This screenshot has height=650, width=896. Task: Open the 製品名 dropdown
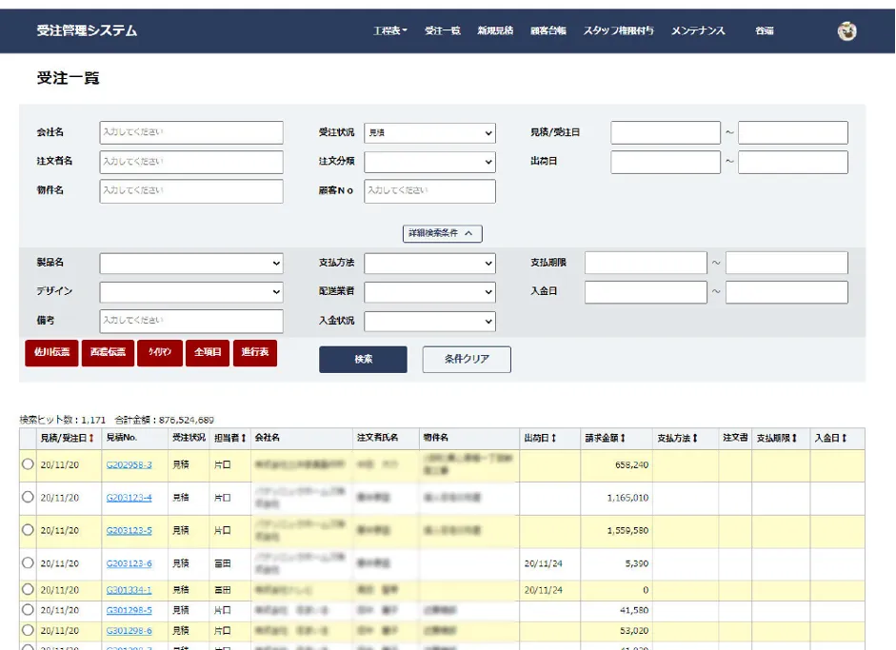pos(191,264)
